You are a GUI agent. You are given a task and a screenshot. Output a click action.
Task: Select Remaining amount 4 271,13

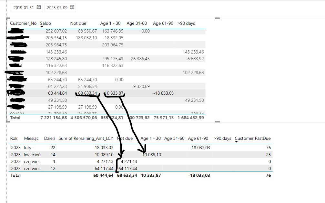pyautogui.click(x=105, y=162)
